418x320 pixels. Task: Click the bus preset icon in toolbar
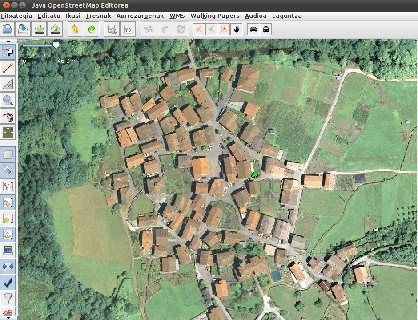[266, 30]
